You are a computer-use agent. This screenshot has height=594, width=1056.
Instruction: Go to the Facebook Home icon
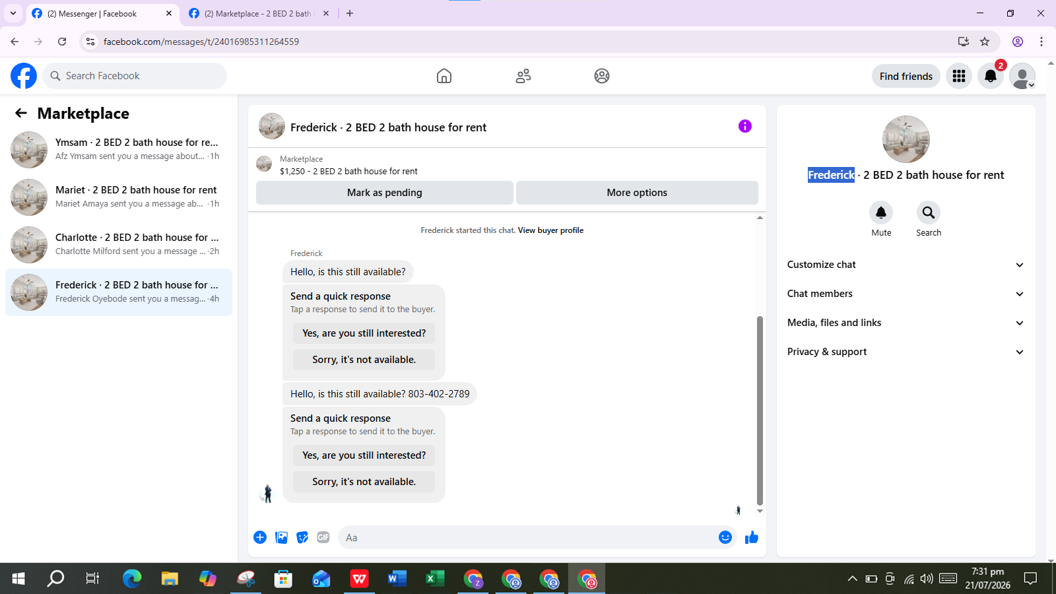click(x=444, y=76)
